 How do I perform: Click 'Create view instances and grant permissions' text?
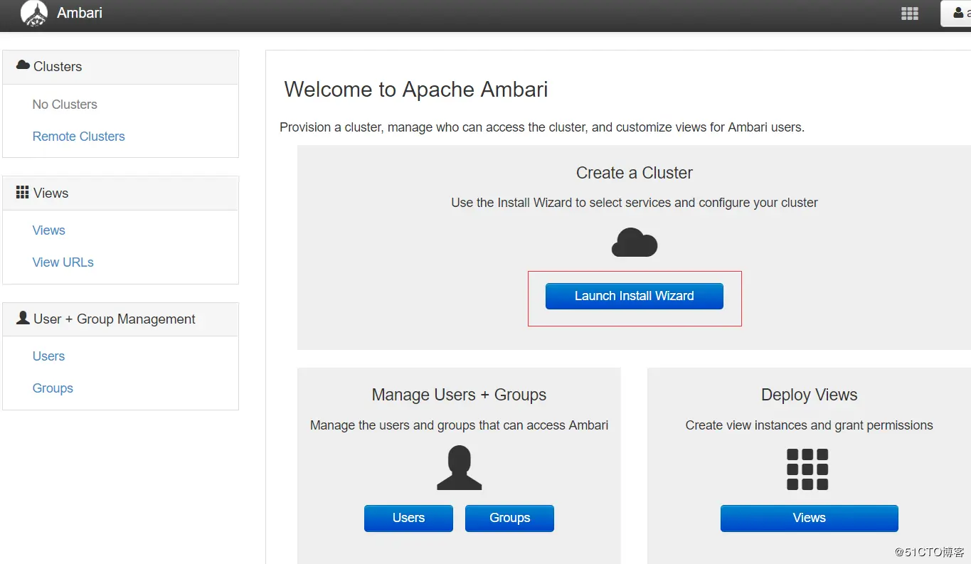809,425
